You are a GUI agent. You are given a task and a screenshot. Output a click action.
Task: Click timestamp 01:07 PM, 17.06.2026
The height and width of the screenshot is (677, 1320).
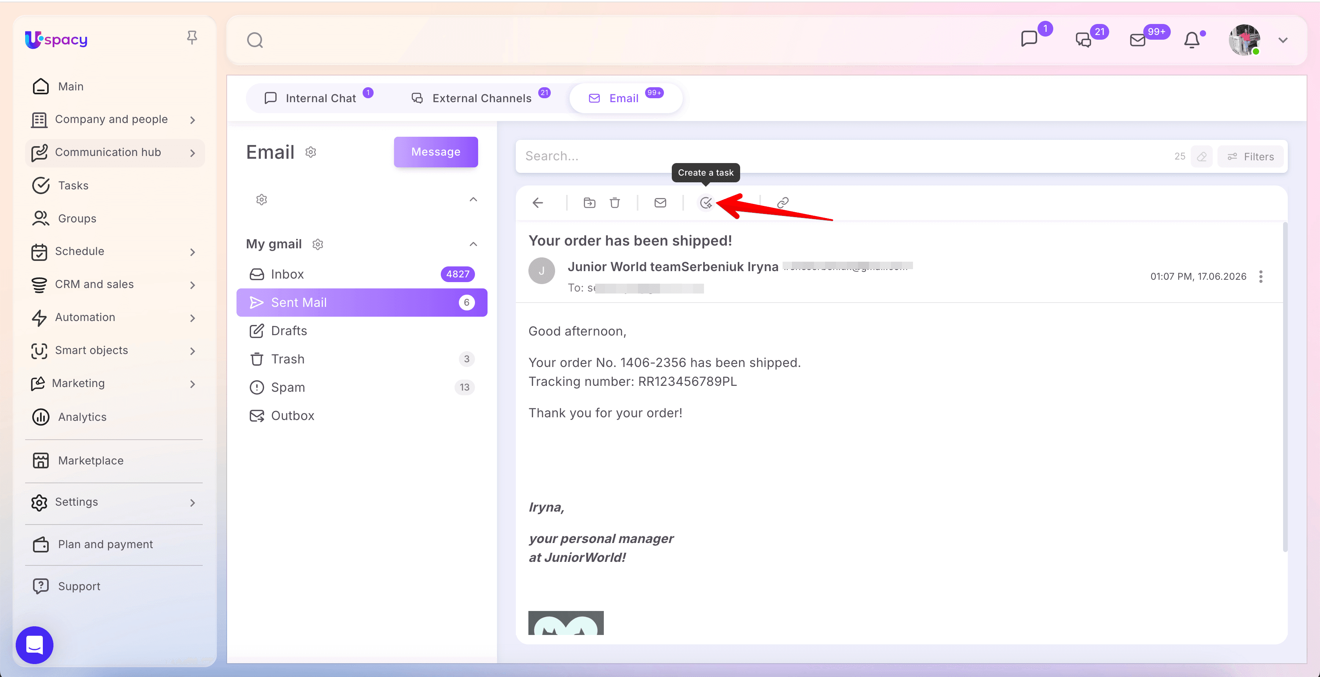(1198, 277)
